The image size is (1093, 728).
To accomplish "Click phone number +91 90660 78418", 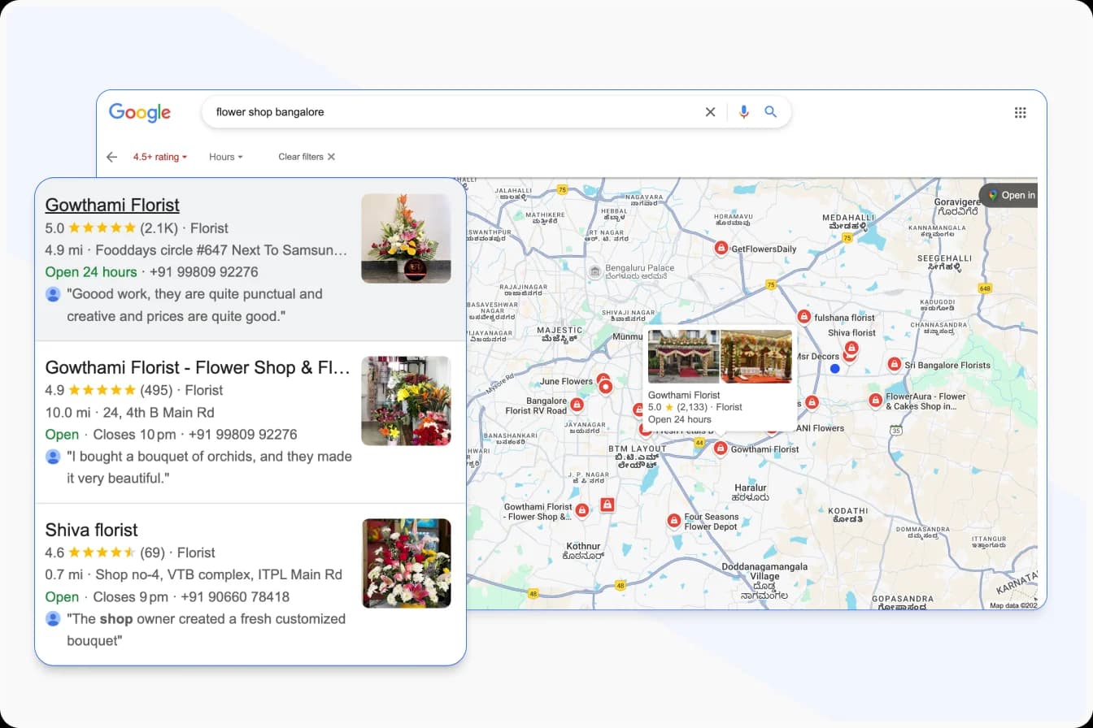I will tap(235, 597).
